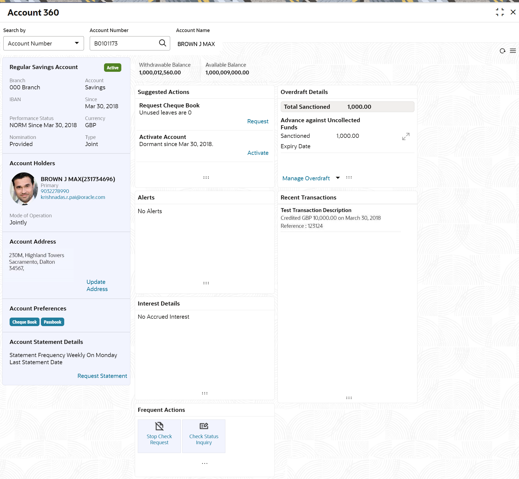Click Request Statement link
Screen dimensions: 519x479
(102, 376)
